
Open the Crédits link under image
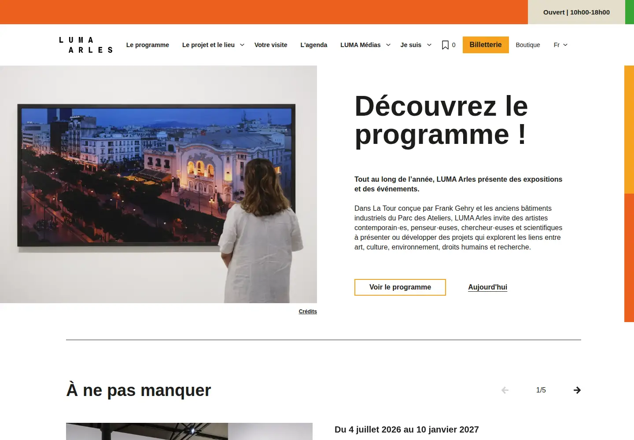coord(308,312)
